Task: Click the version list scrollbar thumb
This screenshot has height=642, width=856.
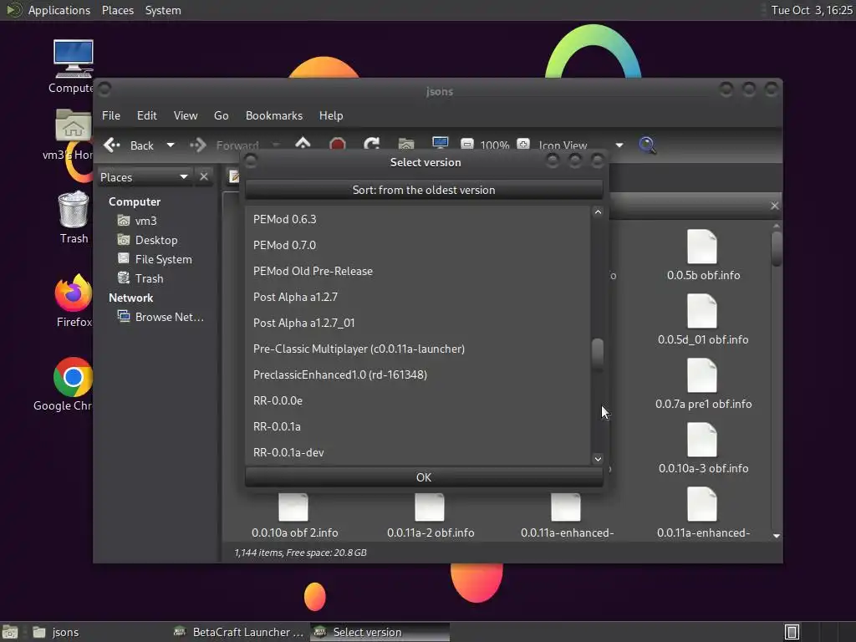Action: [x=598, y=354]
